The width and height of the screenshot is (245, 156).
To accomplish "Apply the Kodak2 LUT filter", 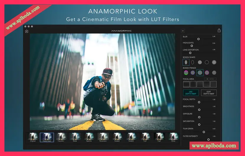I will point(117,137).
